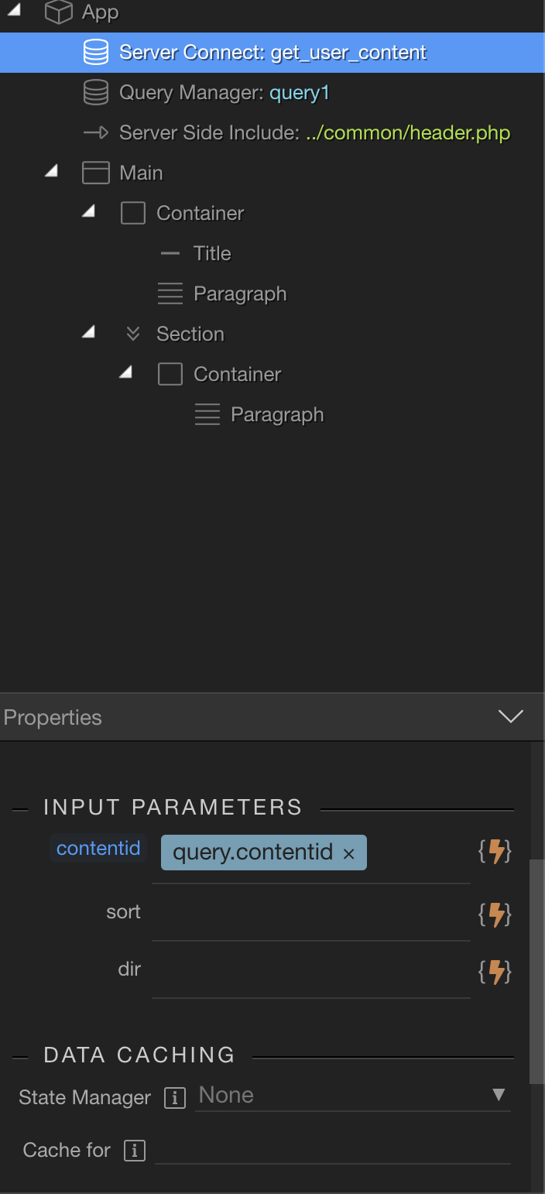The image size is (545, 1194).
Task: Click the Server Side Include arrow icon
Action: 95,133
